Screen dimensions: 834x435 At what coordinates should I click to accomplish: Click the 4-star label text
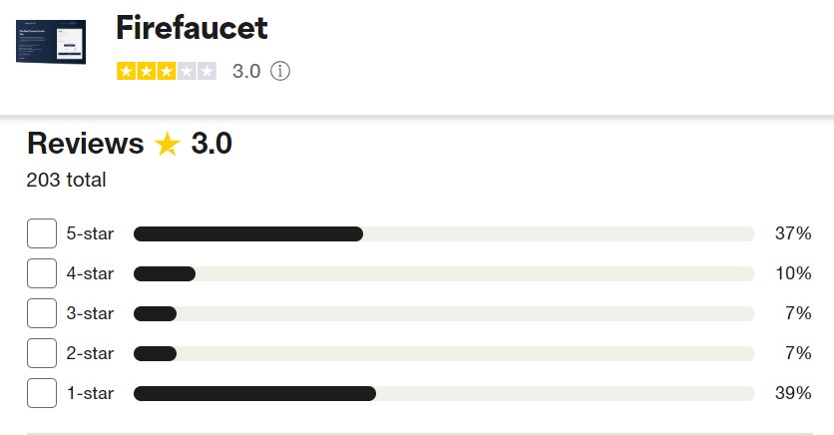coord(90,273)
